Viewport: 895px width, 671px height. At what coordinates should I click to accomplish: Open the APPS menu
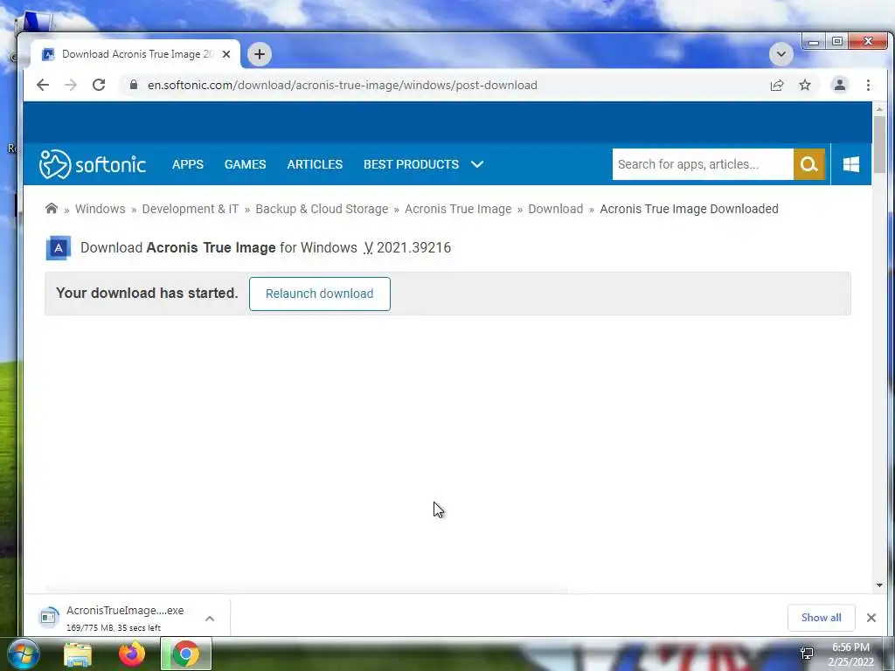point(188,164)
